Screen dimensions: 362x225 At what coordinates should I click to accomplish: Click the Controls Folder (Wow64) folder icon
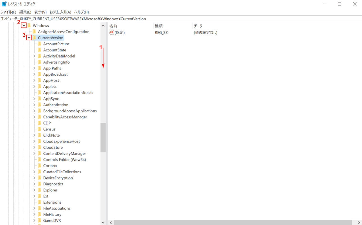click(x=39, y=160)
